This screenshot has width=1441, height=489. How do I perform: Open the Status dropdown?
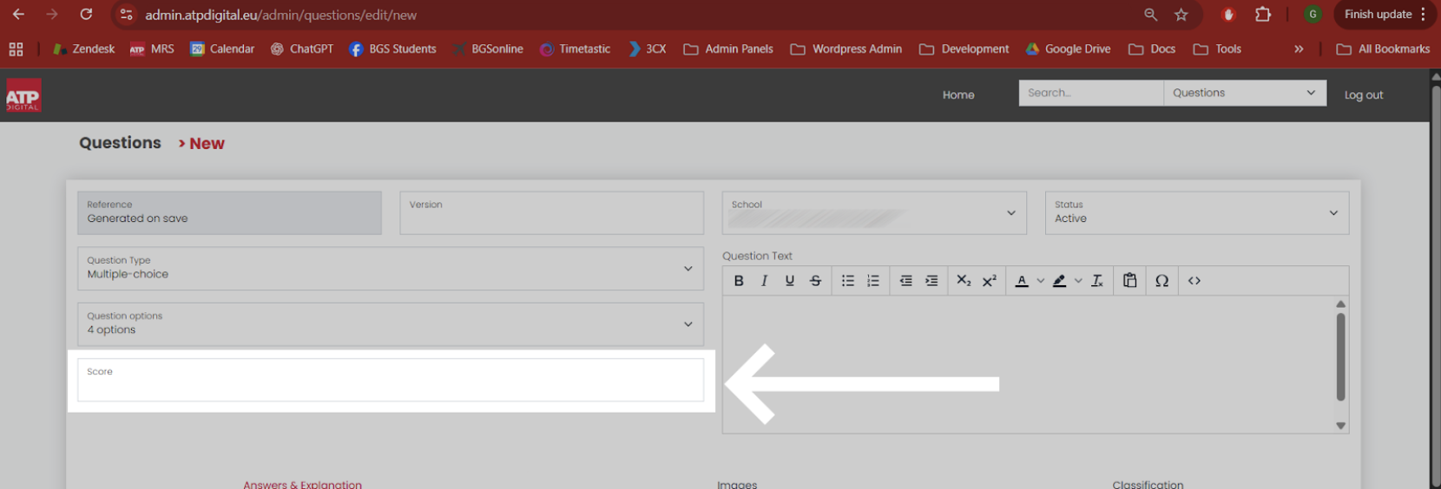1197,213
